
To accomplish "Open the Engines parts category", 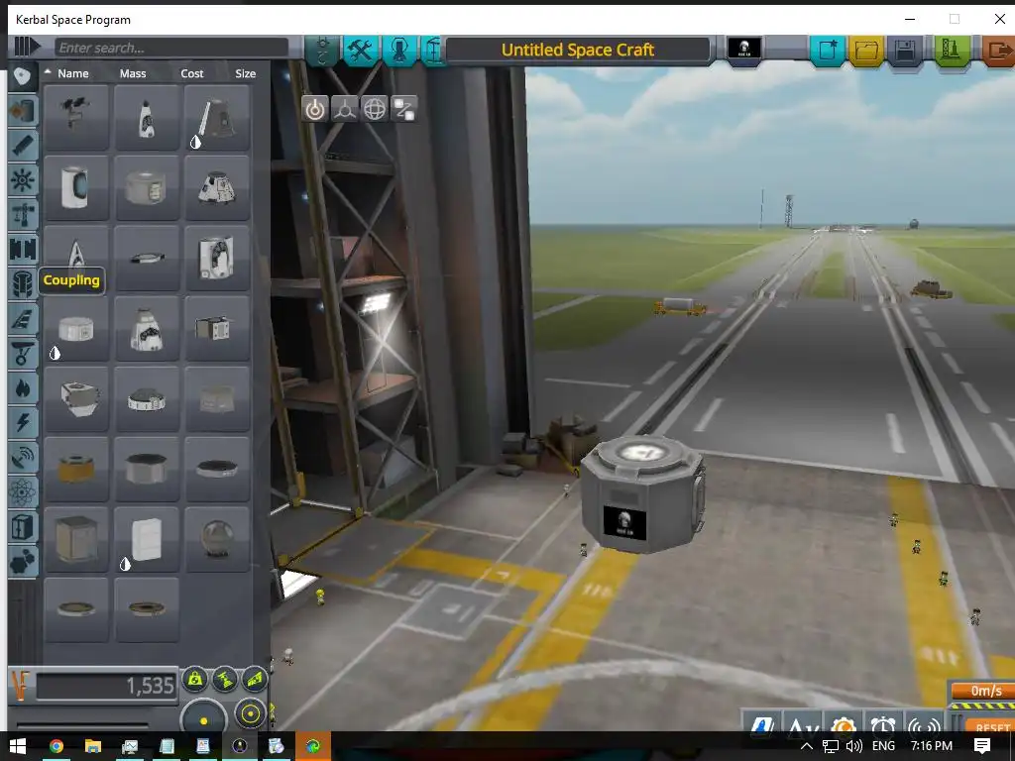I will (23, 146).
